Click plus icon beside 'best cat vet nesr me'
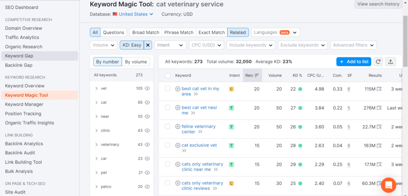The width and height of the screenshot is (408, 196). (178, 108)
